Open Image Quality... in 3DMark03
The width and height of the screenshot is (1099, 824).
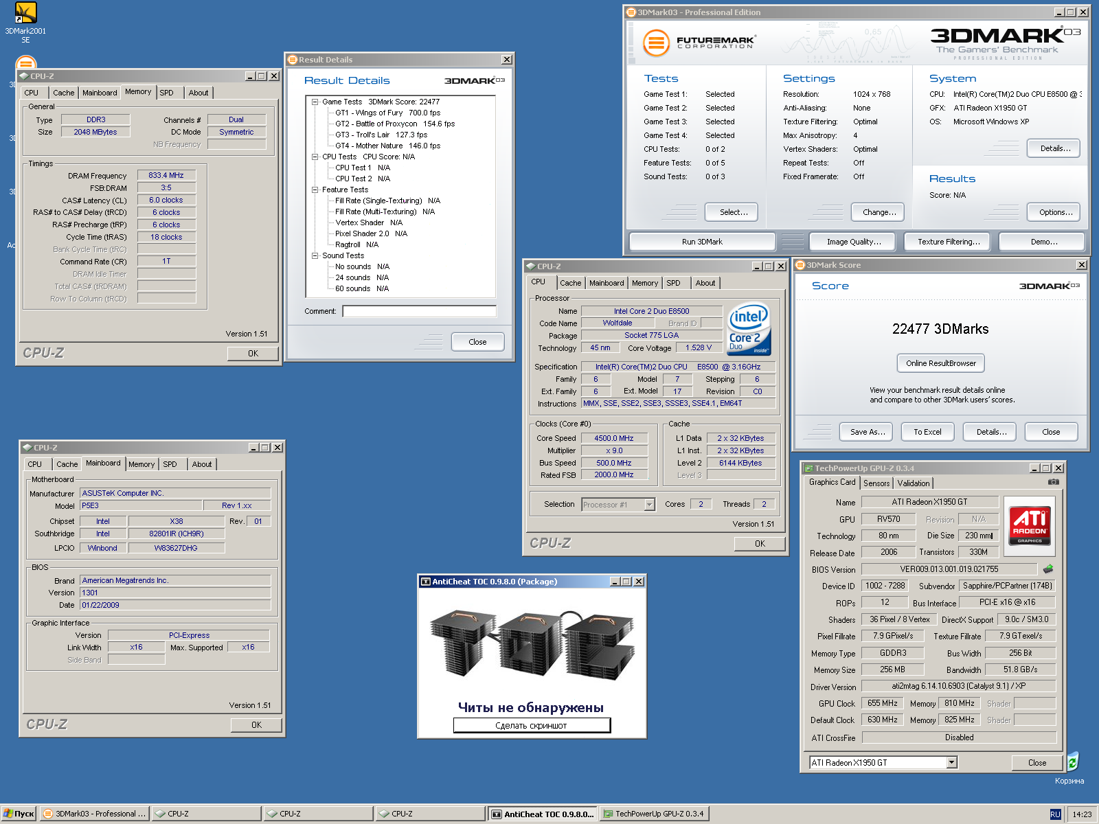pos(854,242)
